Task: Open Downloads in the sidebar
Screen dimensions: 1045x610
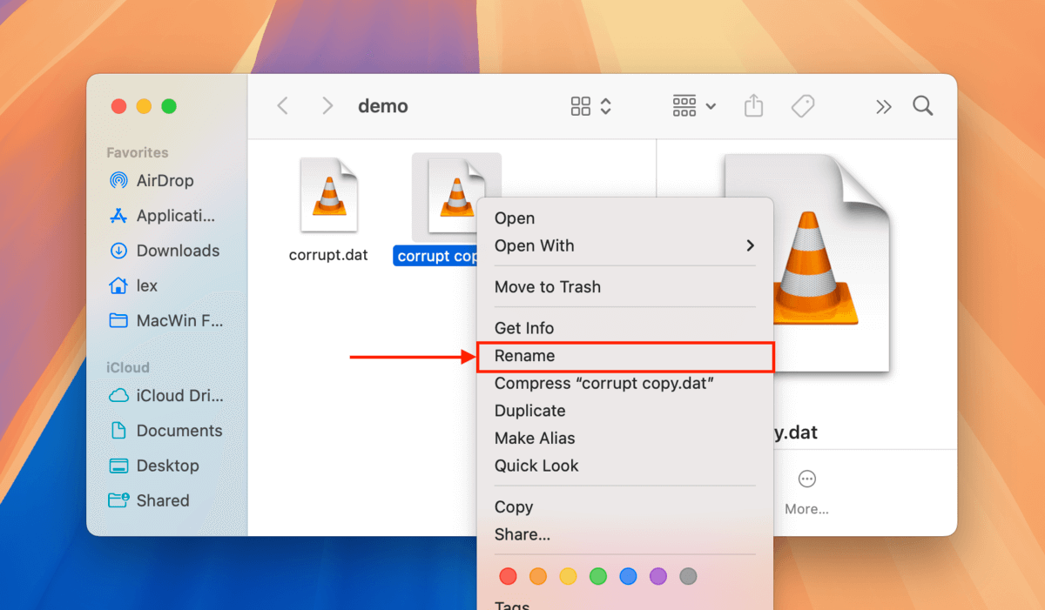Action: [165, 251]
